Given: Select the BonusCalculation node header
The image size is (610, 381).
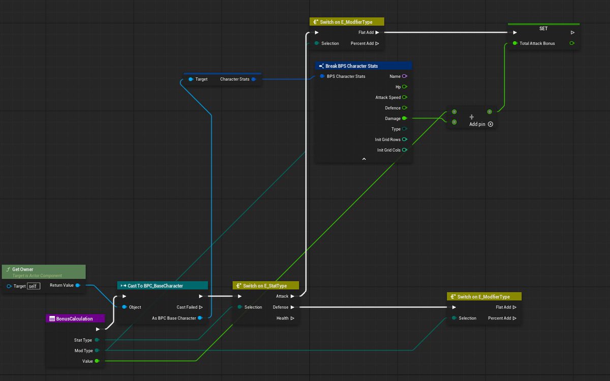Looking at the screenshot, I should point(75,319).
